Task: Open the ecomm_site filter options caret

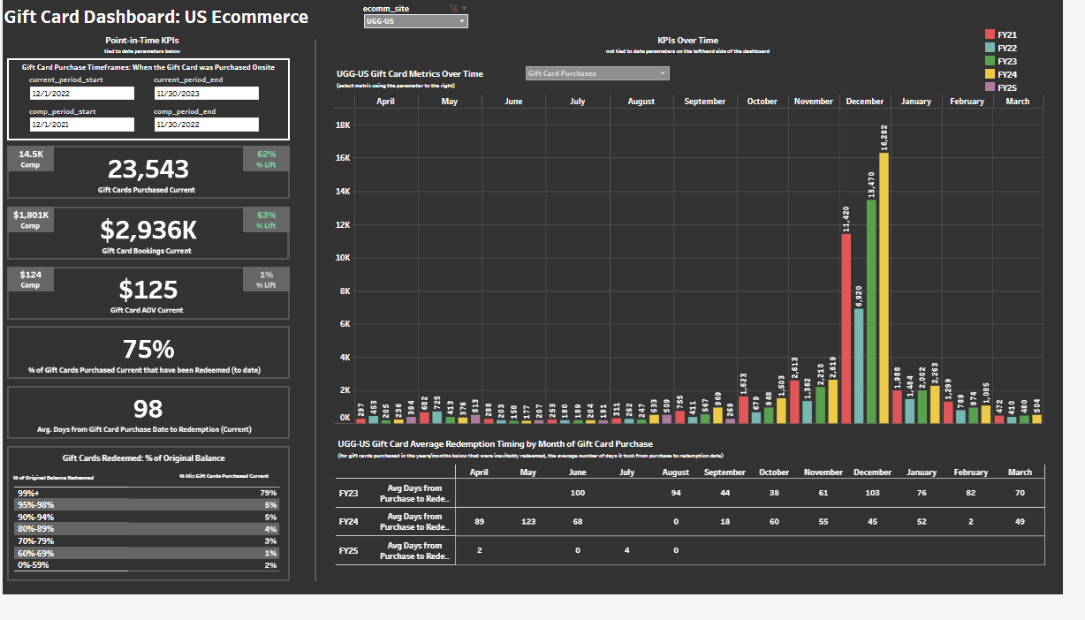Action: tap(465, 8)
